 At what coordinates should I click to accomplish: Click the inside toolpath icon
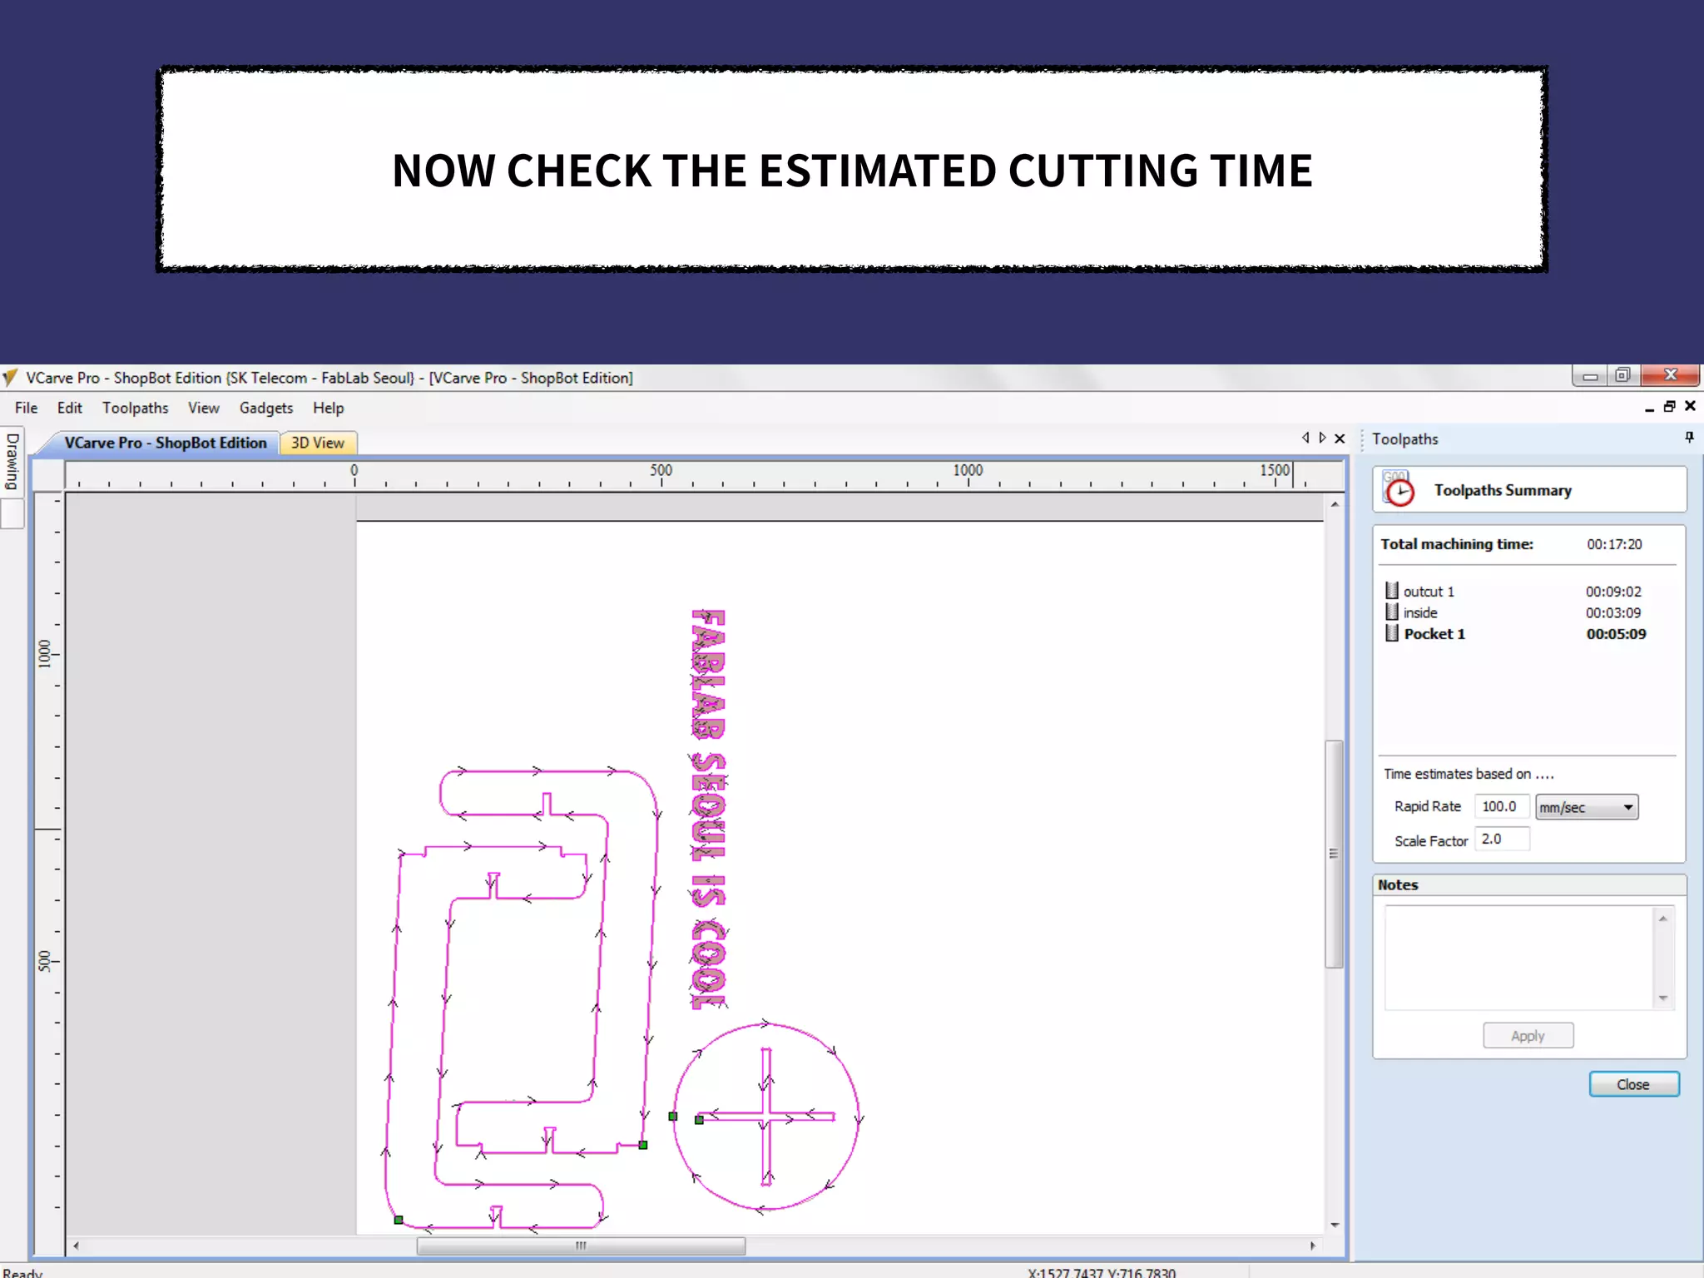point(1392,612)
